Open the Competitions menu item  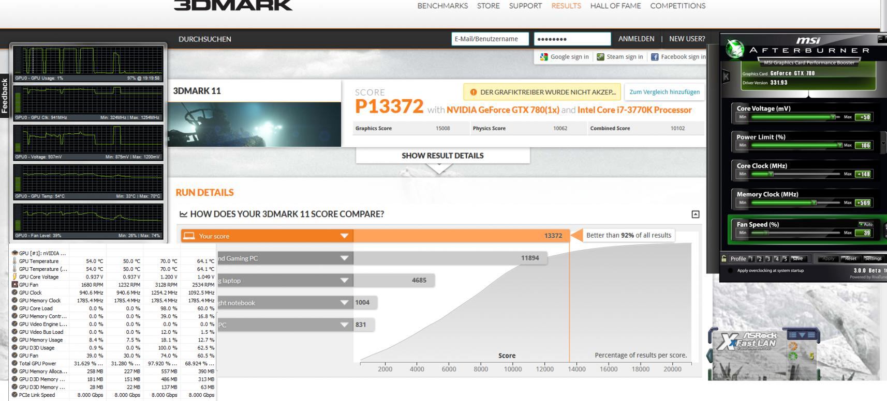pos(678,6)
